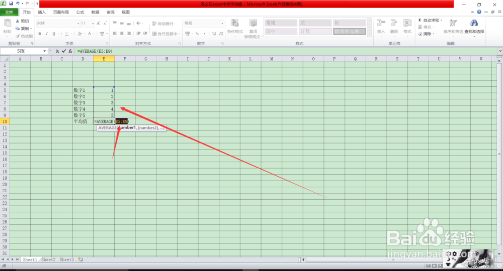Open Format as Table (套用表格格式)
The height and width of the screenshot is (271, 503).
pos(253,29)
